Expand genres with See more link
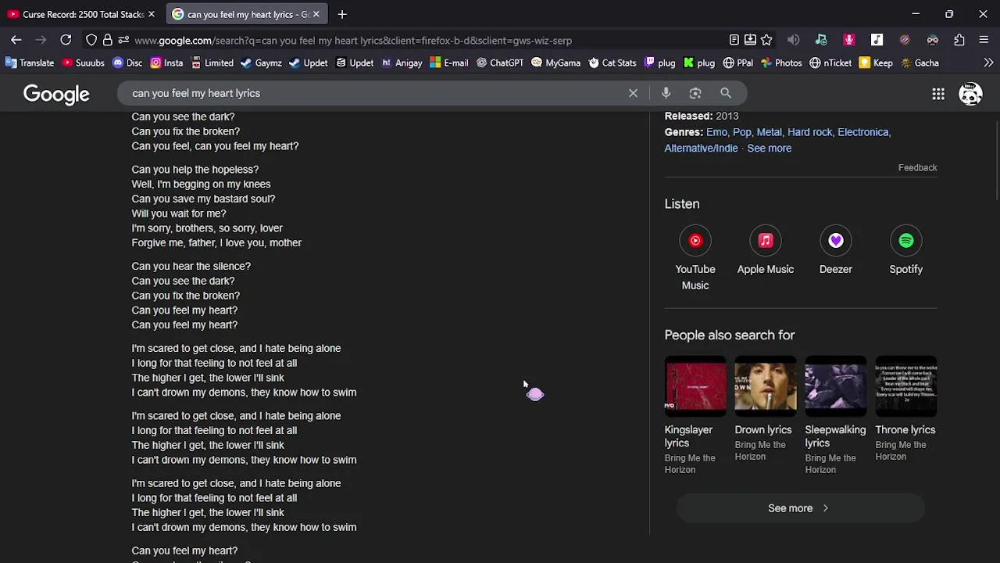The width and height of the screenshot is (1000, 563). (769, 148)
